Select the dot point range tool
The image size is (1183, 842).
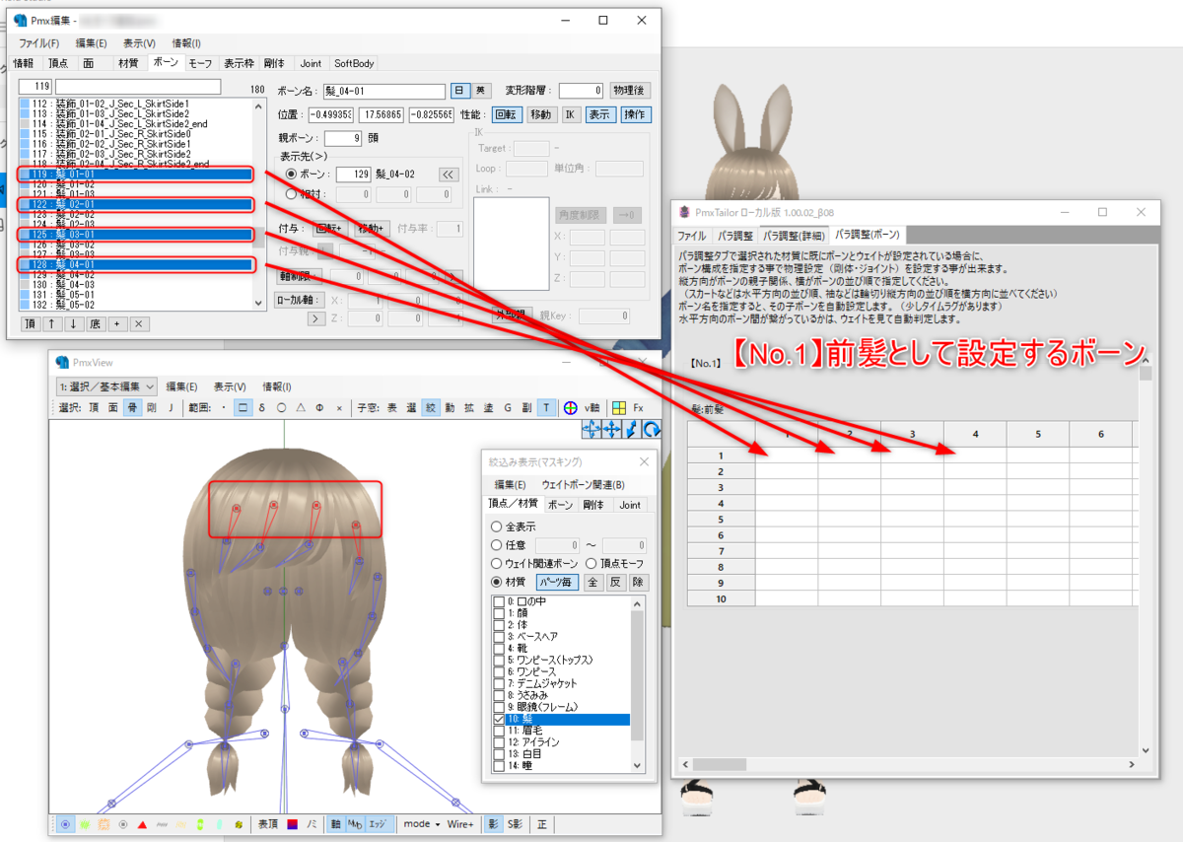point(224,408)
